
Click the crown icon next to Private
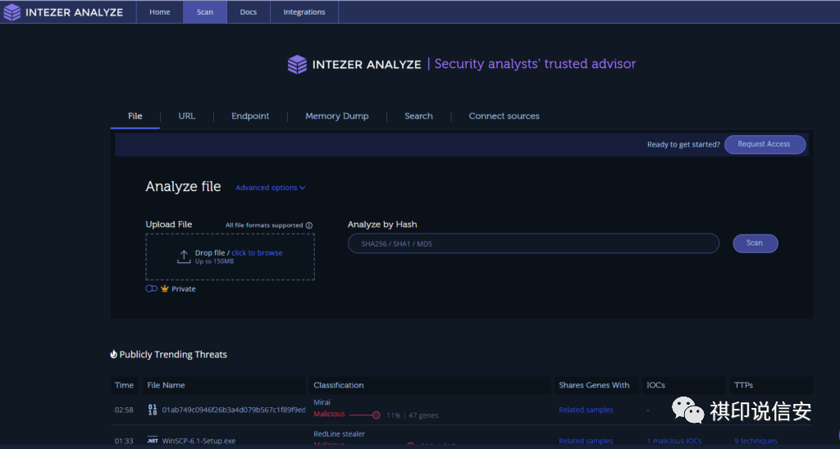(165, 289)
